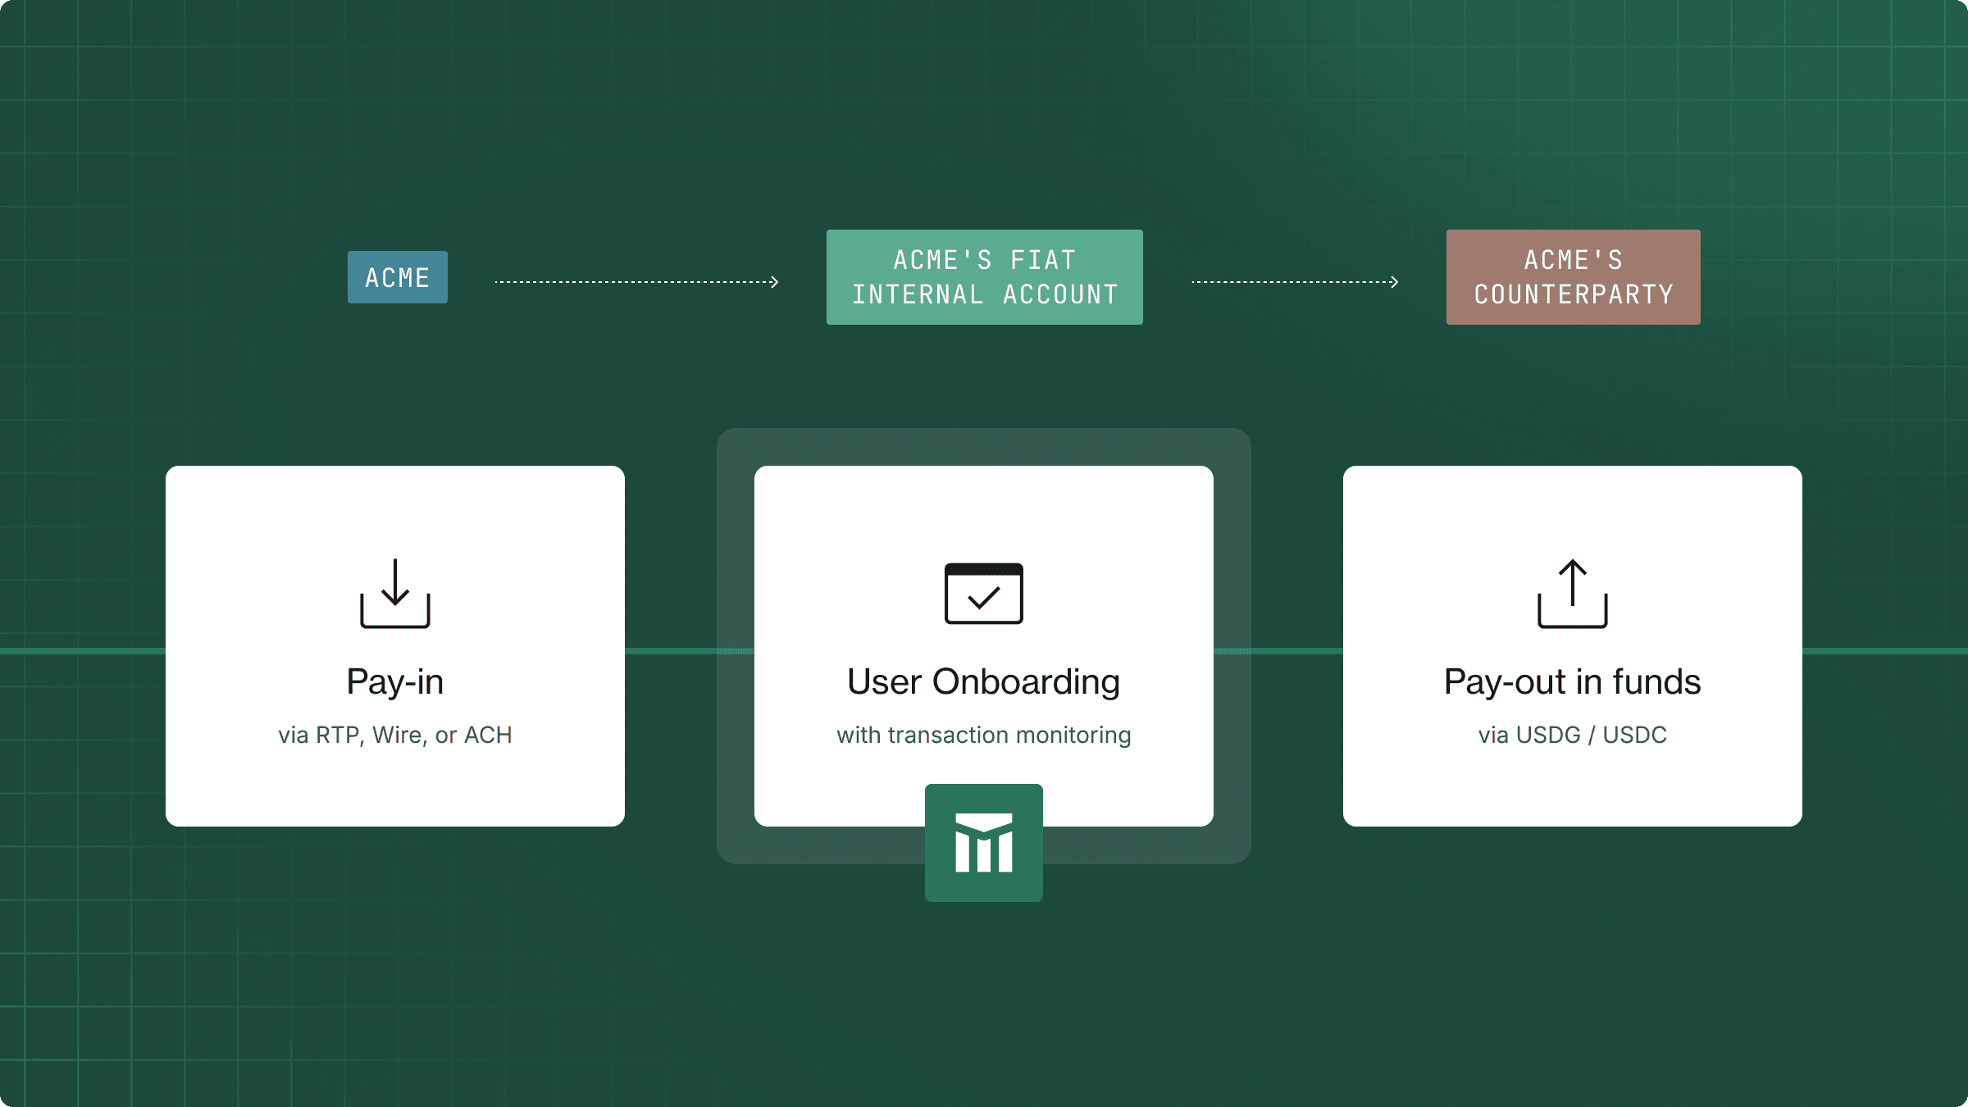Click the brown counterparty color block

(x=1573, y=277)
